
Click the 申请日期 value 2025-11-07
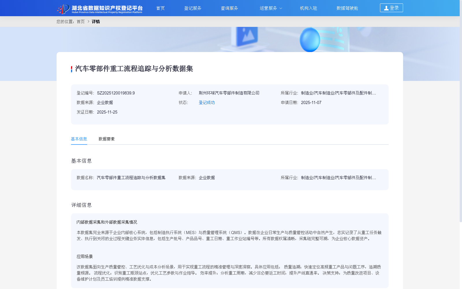[x=311, y=103]
